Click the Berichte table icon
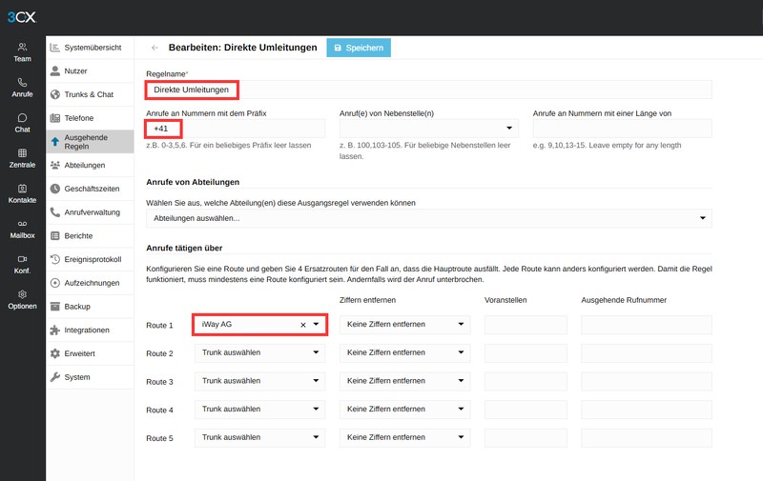The height and width of the screenshot is (481, 763). tap(55, 235)
